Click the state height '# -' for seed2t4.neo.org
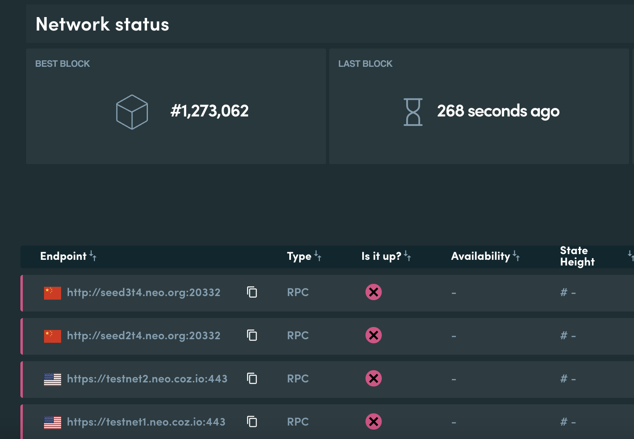The image size is (634, 439). 568,336
